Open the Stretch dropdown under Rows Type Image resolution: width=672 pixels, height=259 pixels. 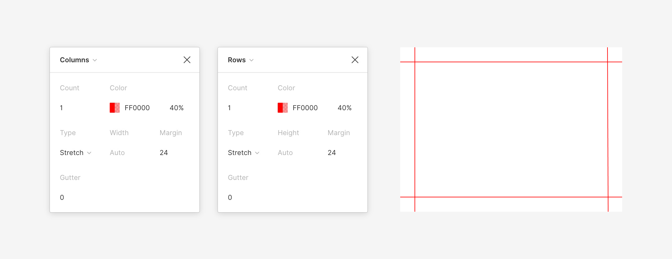coord(243,153)
